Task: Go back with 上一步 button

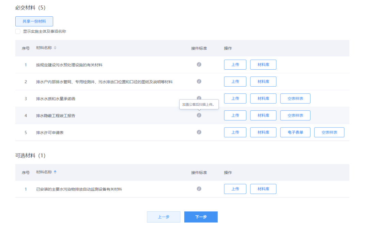Action: coord(164,217)
